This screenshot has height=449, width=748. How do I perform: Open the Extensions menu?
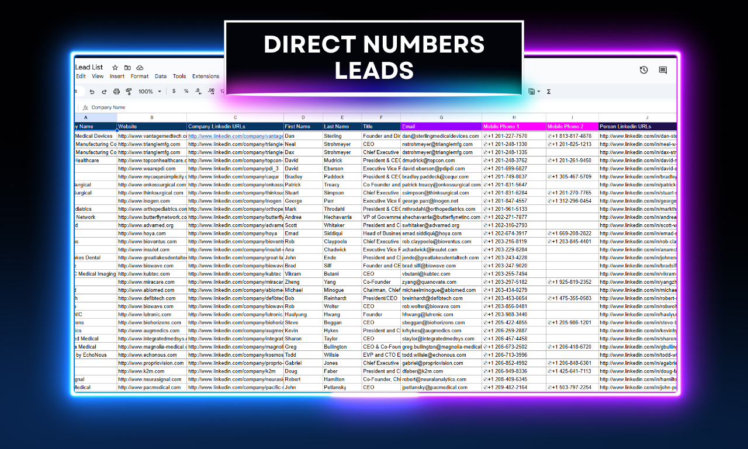coord(206,76)
